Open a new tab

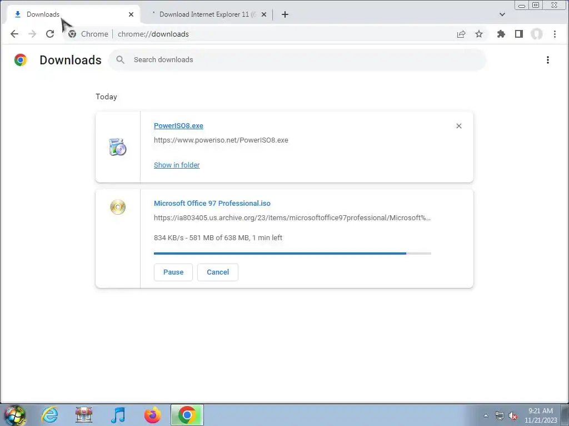[285, 14]
